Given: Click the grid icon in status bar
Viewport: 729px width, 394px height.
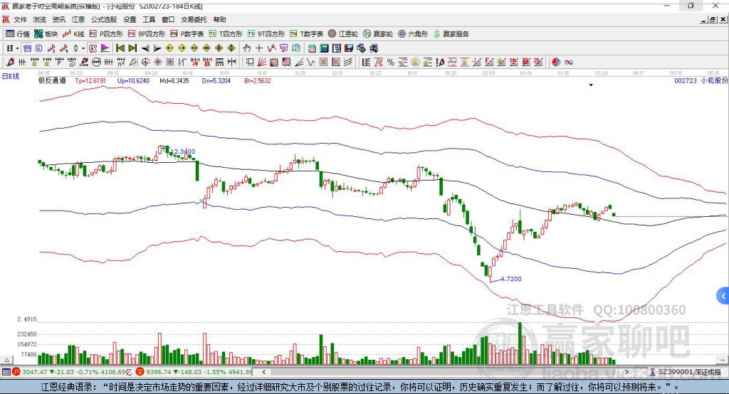Looking at the screenshot, I should [x=6, y=372].
